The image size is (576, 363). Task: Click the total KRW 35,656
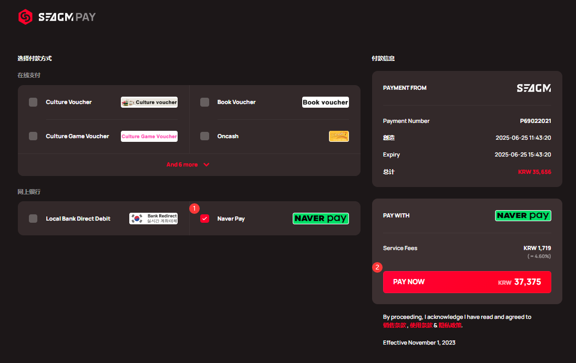click(534, 172)
